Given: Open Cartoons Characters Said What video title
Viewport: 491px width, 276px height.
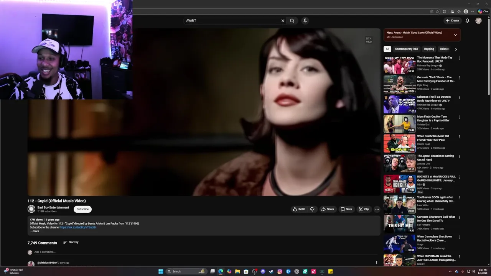Looking at the screenshot, I should coord(436,219).
